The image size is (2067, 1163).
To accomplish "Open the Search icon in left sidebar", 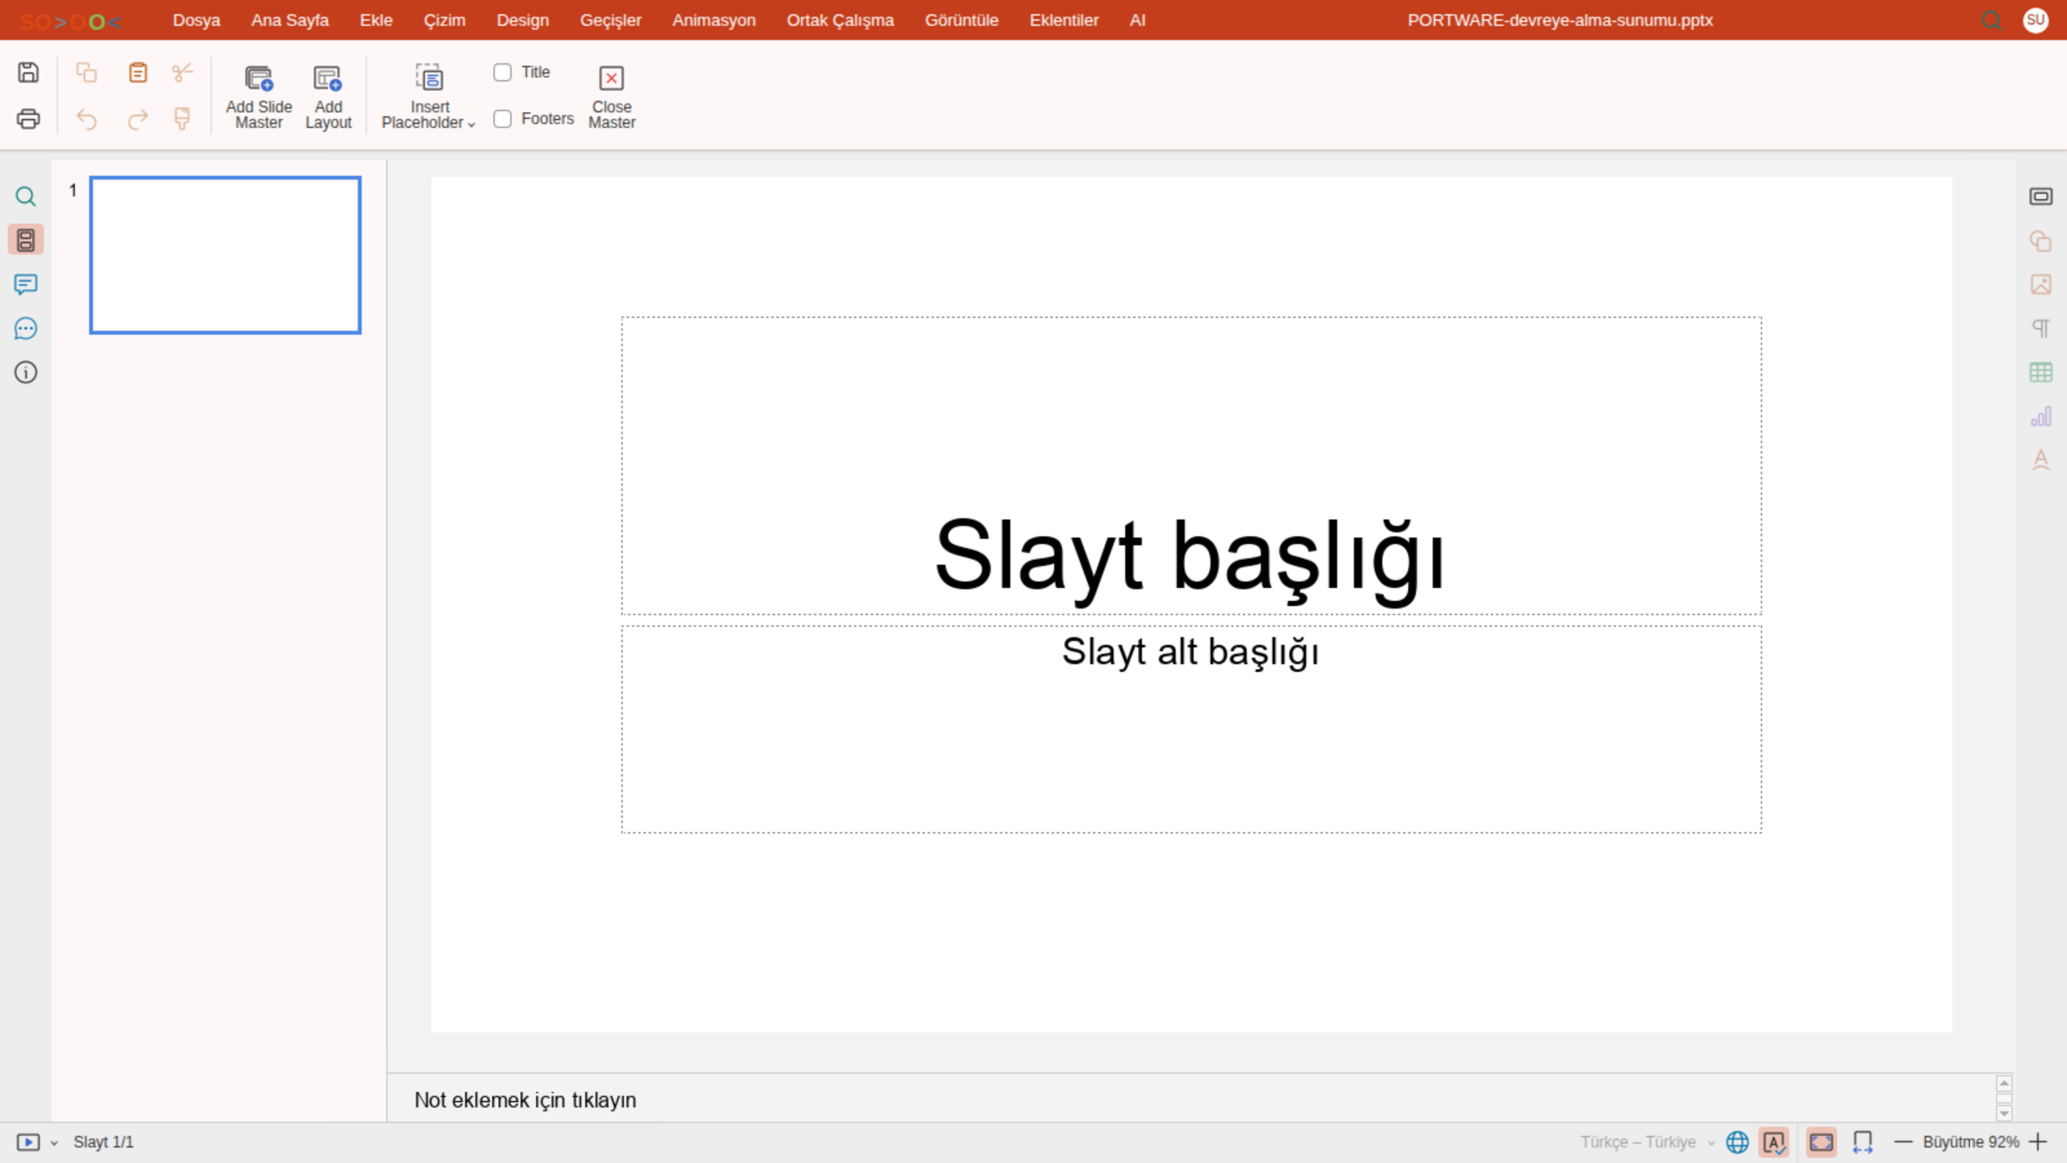I will [26, 196].
